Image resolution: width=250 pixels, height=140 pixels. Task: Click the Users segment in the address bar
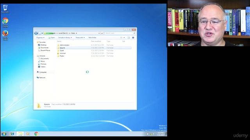tap(73, 33)
